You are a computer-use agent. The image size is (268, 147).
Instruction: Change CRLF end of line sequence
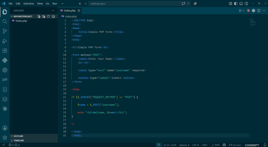coord(205,145)
